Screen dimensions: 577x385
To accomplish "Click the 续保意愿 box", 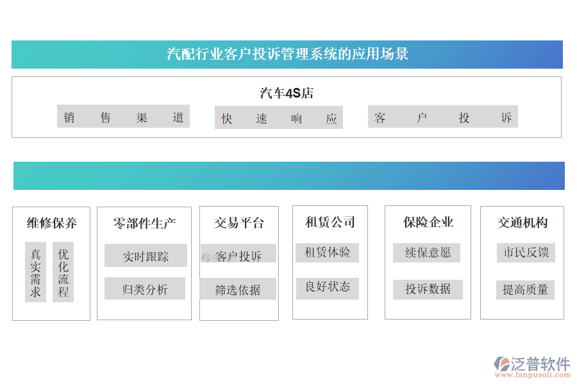I will pos(427,253).
